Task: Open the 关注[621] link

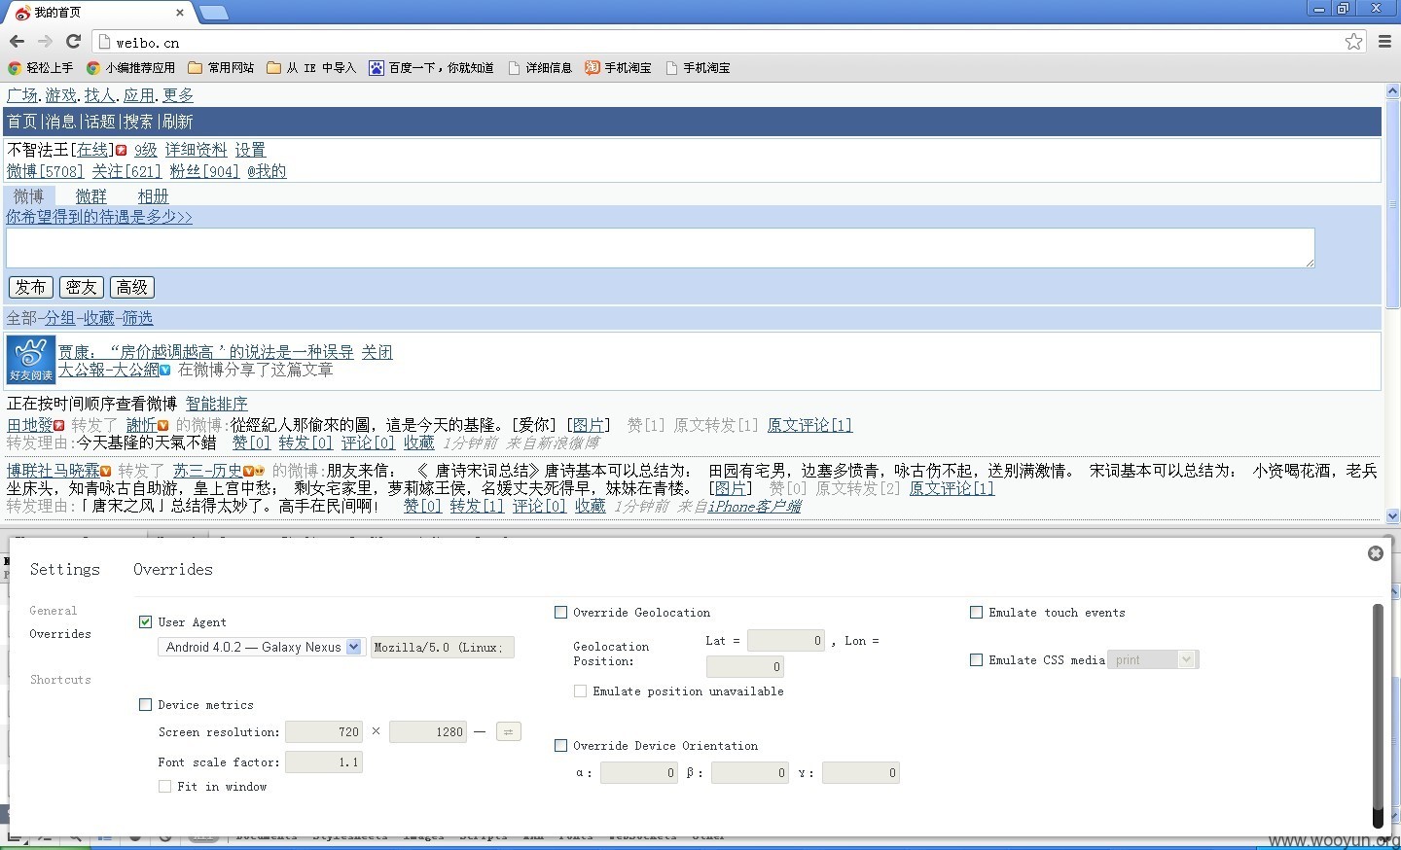Action: [126, 171]
